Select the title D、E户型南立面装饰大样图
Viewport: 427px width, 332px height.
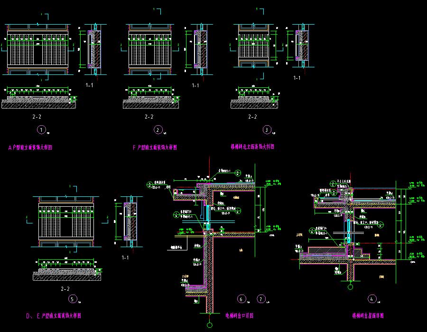(x=54, y=316)
